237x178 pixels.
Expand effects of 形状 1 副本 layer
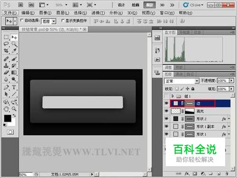coord(229,126)
